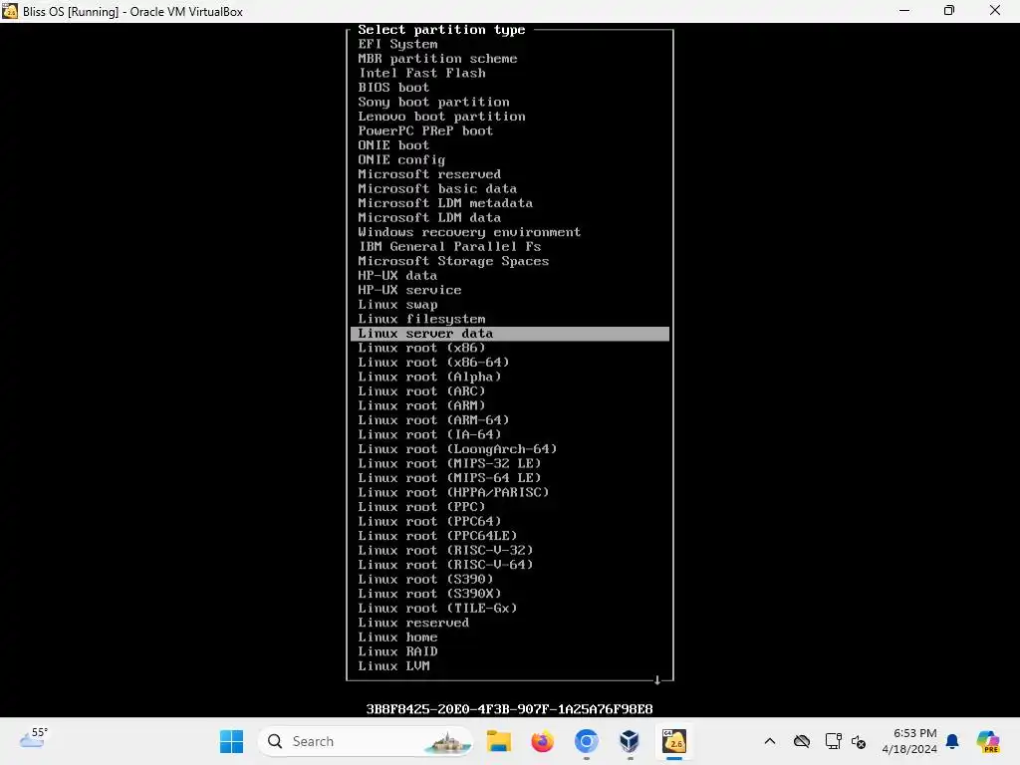The height and width of the screenshot is (765, 1020).
Task: Click highlighted Linux server data
Action: tap(510, 334)
